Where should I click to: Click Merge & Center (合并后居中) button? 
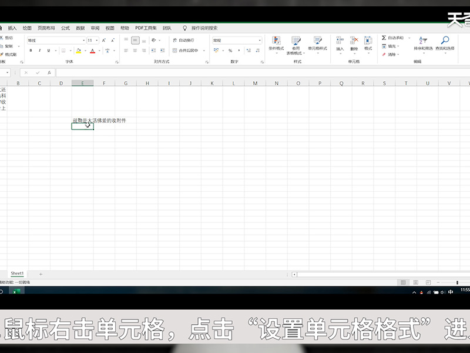click(185, 51)
